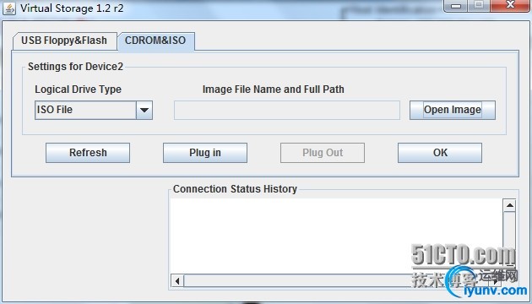
Task: Maximize the Virtual Storage window
Action: [479, 5]
